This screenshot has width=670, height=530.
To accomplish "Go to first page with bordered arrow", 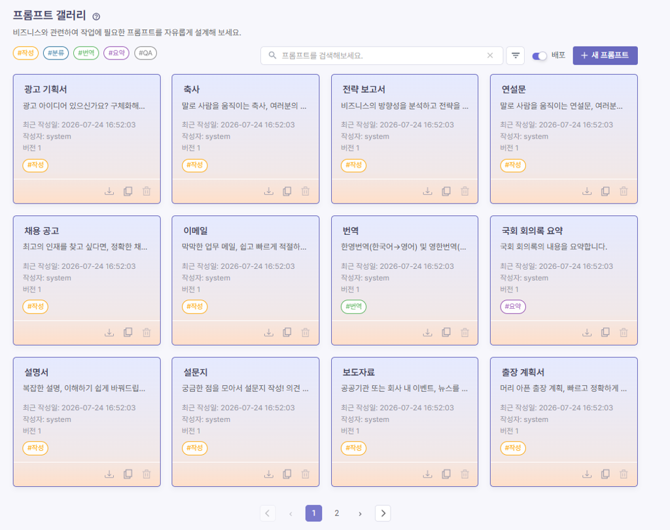I will point(268,514).
